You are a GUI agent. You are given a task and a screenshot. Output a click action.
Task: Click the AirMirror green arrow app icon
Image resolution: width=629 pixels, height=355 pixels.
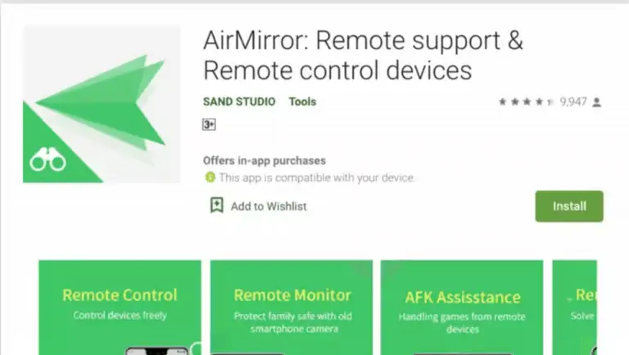click(102, 104)
